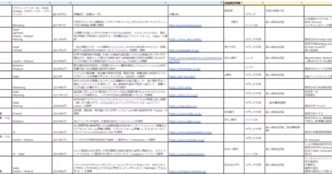Open the tsukuba-tci.co.jp tenant link
Screen dimensions: 332x174
click(x=195, y=60)
